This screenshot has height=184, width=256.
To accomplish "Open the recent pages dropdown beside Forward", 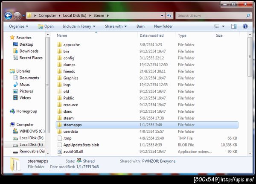I will pyautogui.click(x=23, y=16).
